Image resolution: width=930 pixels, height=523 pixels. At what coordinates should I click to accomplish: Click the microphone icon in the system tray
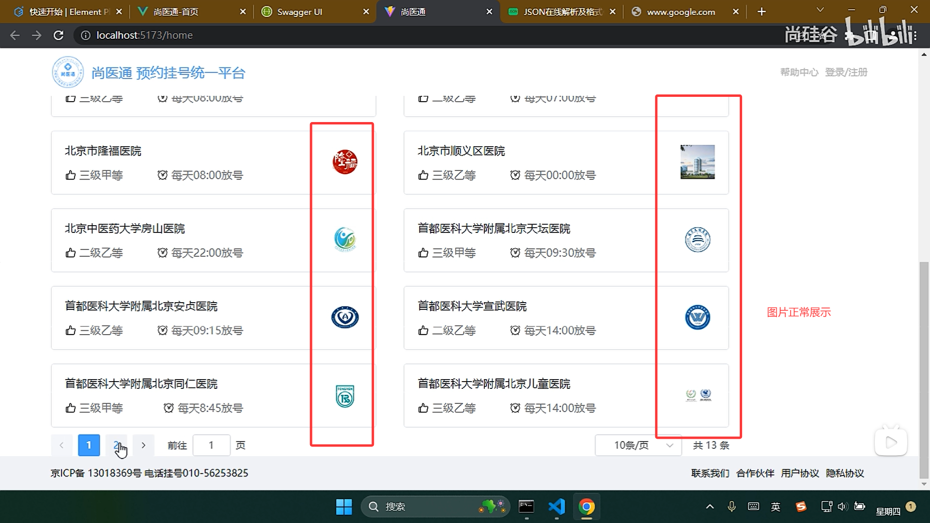[731, 507]
